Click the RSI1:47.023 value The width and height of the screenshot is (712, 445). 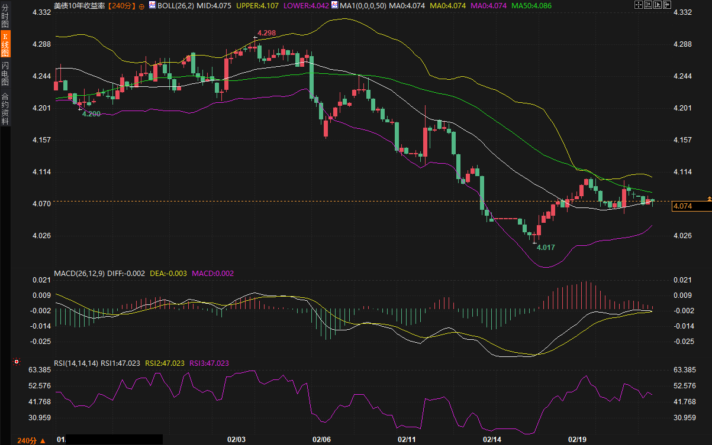point(121,363)
